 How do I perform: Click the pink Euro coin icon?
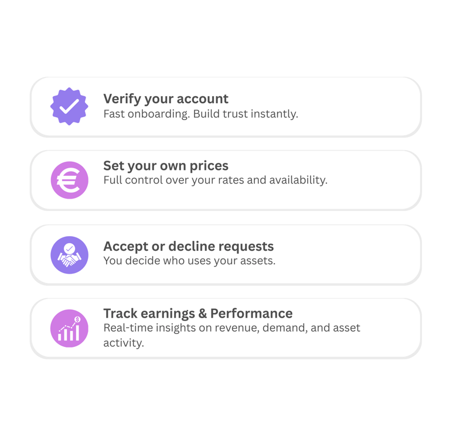pyautogui.click(x=69, y=180)
